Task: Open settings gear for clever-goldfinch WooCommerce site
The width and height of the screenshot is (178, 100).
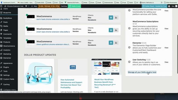Action: (x=111, y=43)
